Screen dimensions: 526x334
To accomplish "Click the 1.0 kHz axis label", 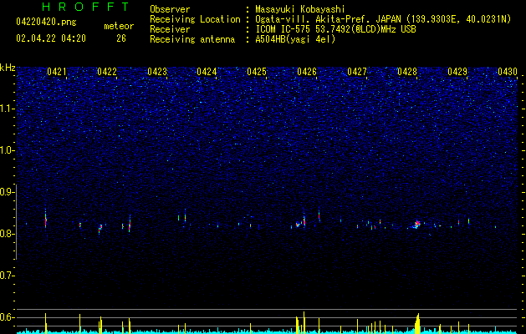I will pos(8,150).
